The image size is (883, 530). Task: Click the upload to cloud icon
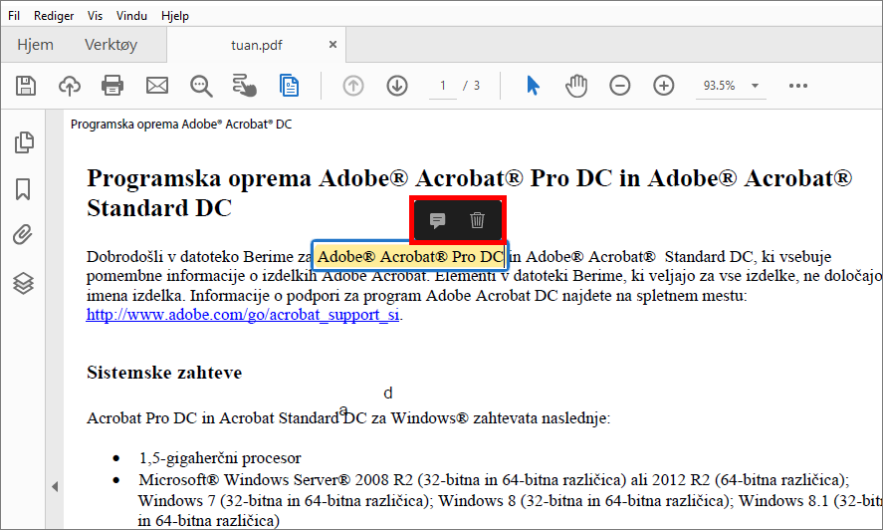[70, 86]
